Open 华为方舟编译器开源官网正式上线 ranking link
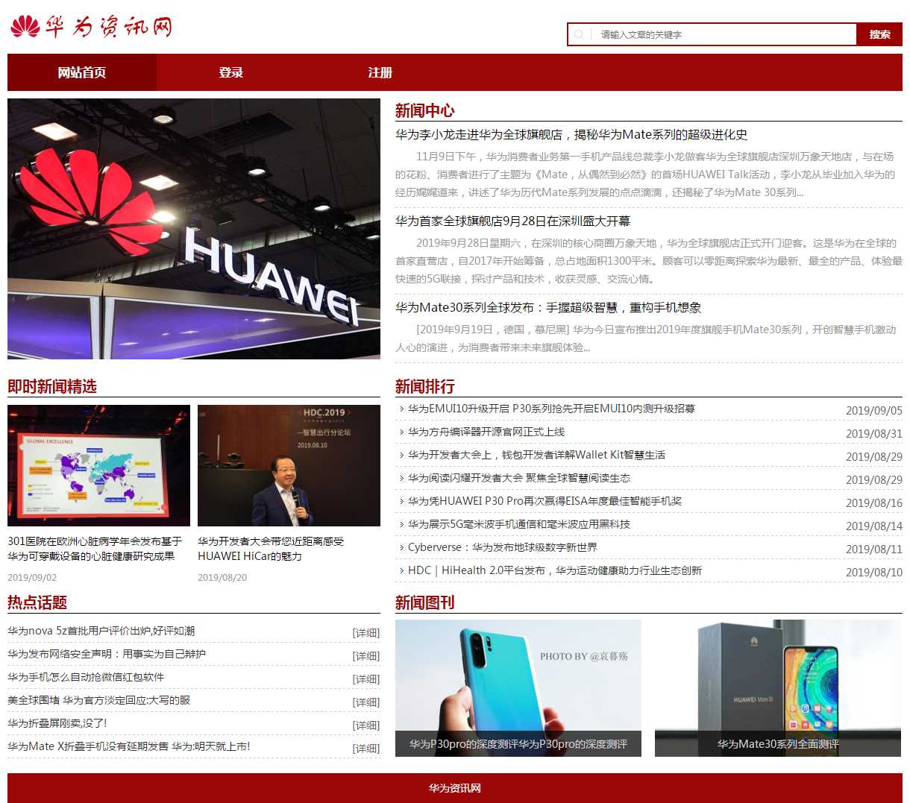910x803 pixels. [486, 432]
